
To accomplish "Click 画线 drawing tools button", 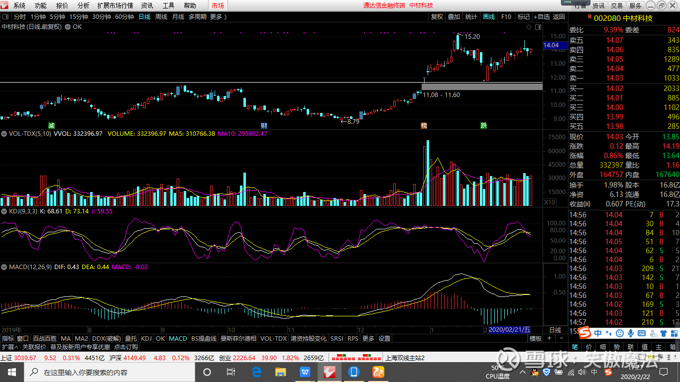I will (x=489, y=16).
